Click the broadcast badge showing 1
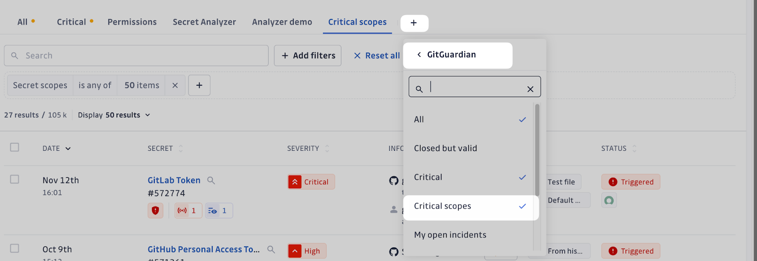Image resolution: width=757 pixels, height=261 pixels. (188, 210)
